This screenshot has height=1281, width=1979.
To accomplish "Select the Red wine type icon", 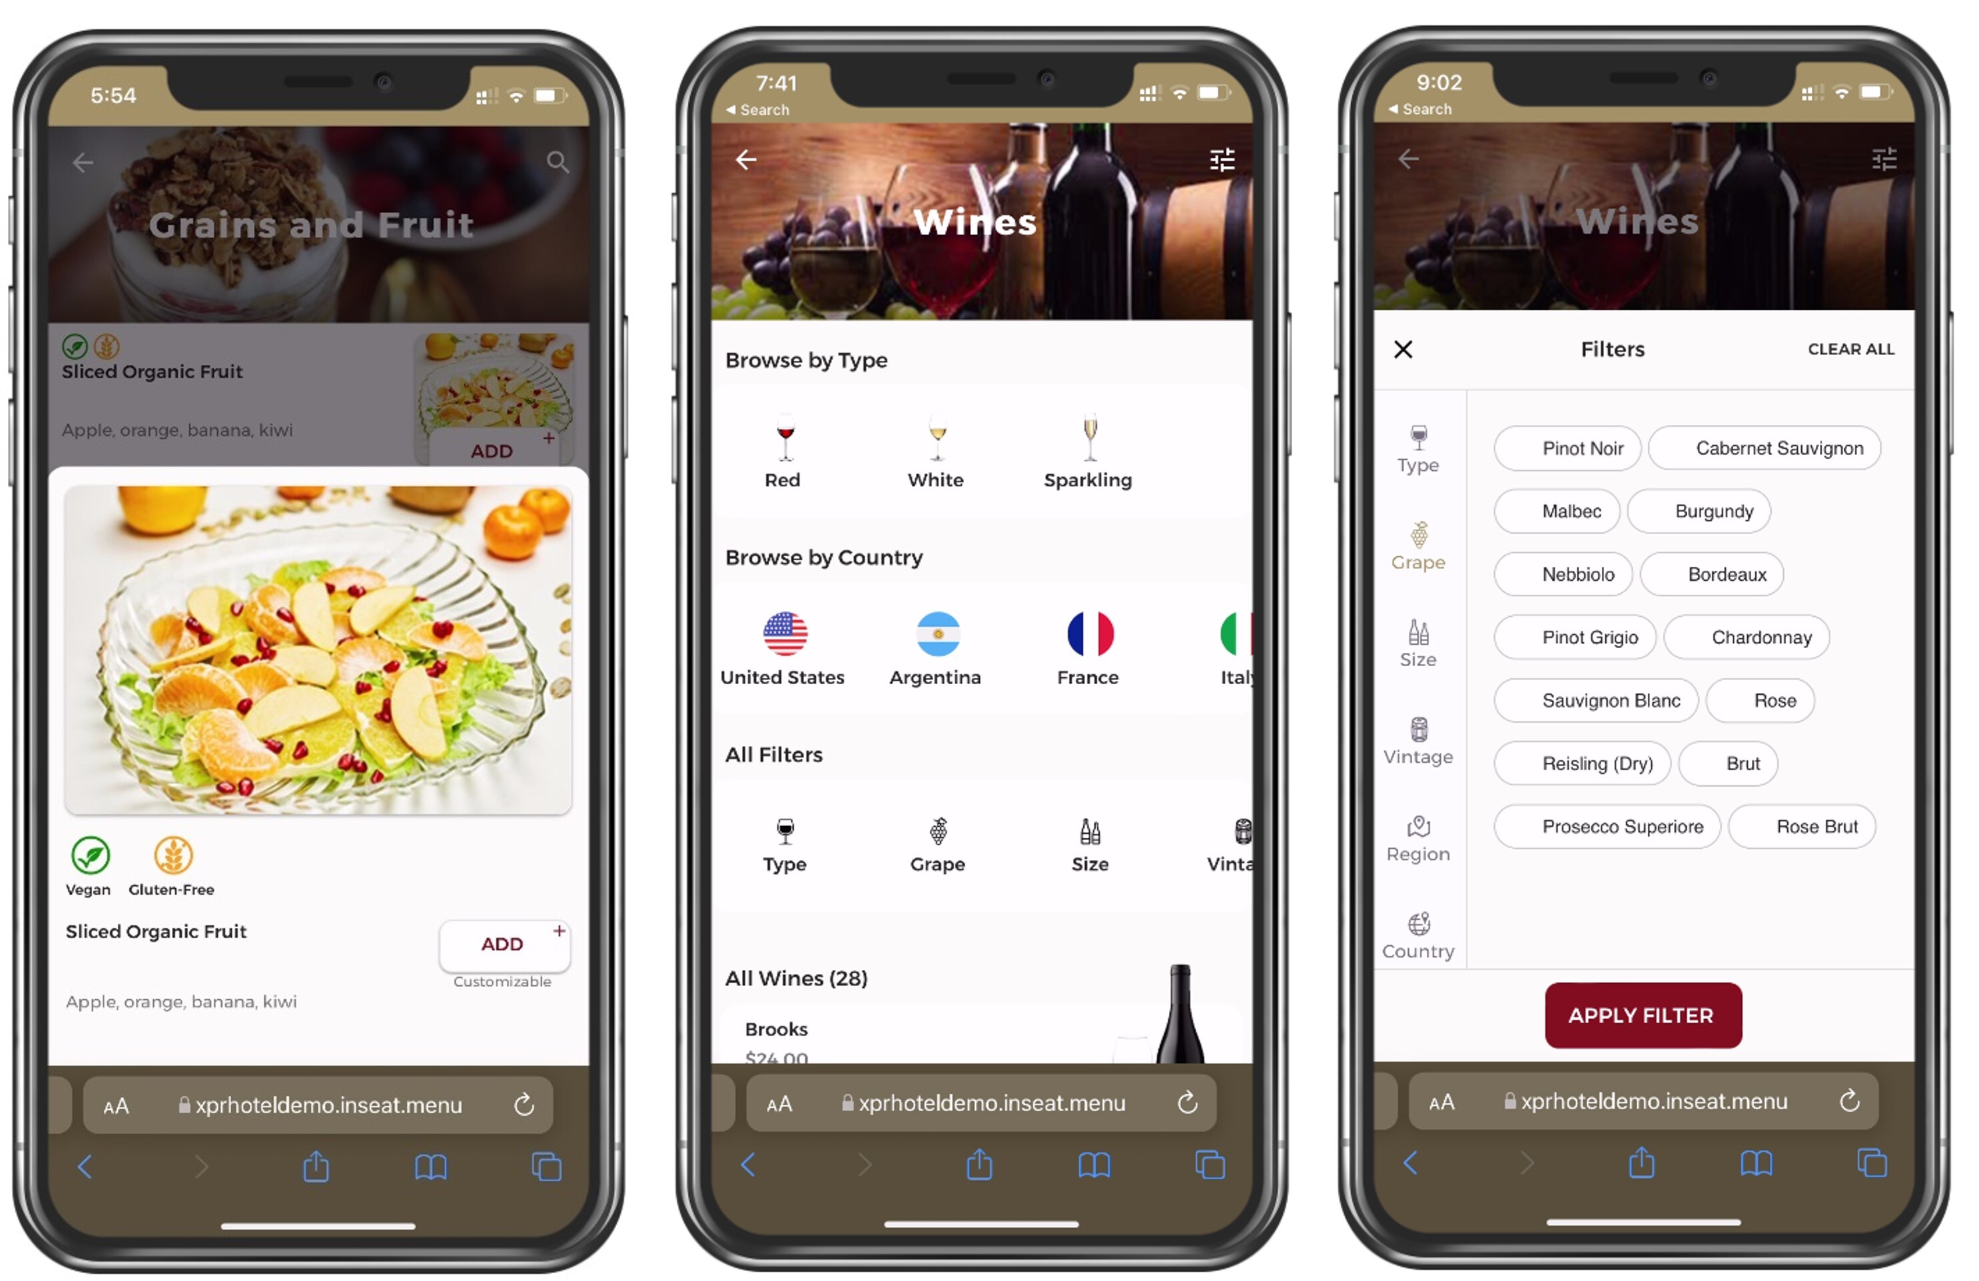I will coord(781,440).
